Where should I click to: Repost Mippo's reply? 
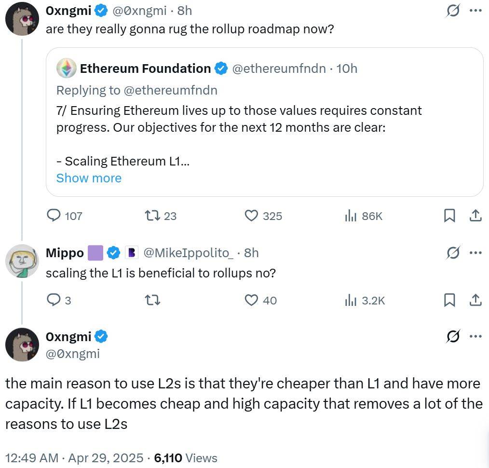[152, 300]
